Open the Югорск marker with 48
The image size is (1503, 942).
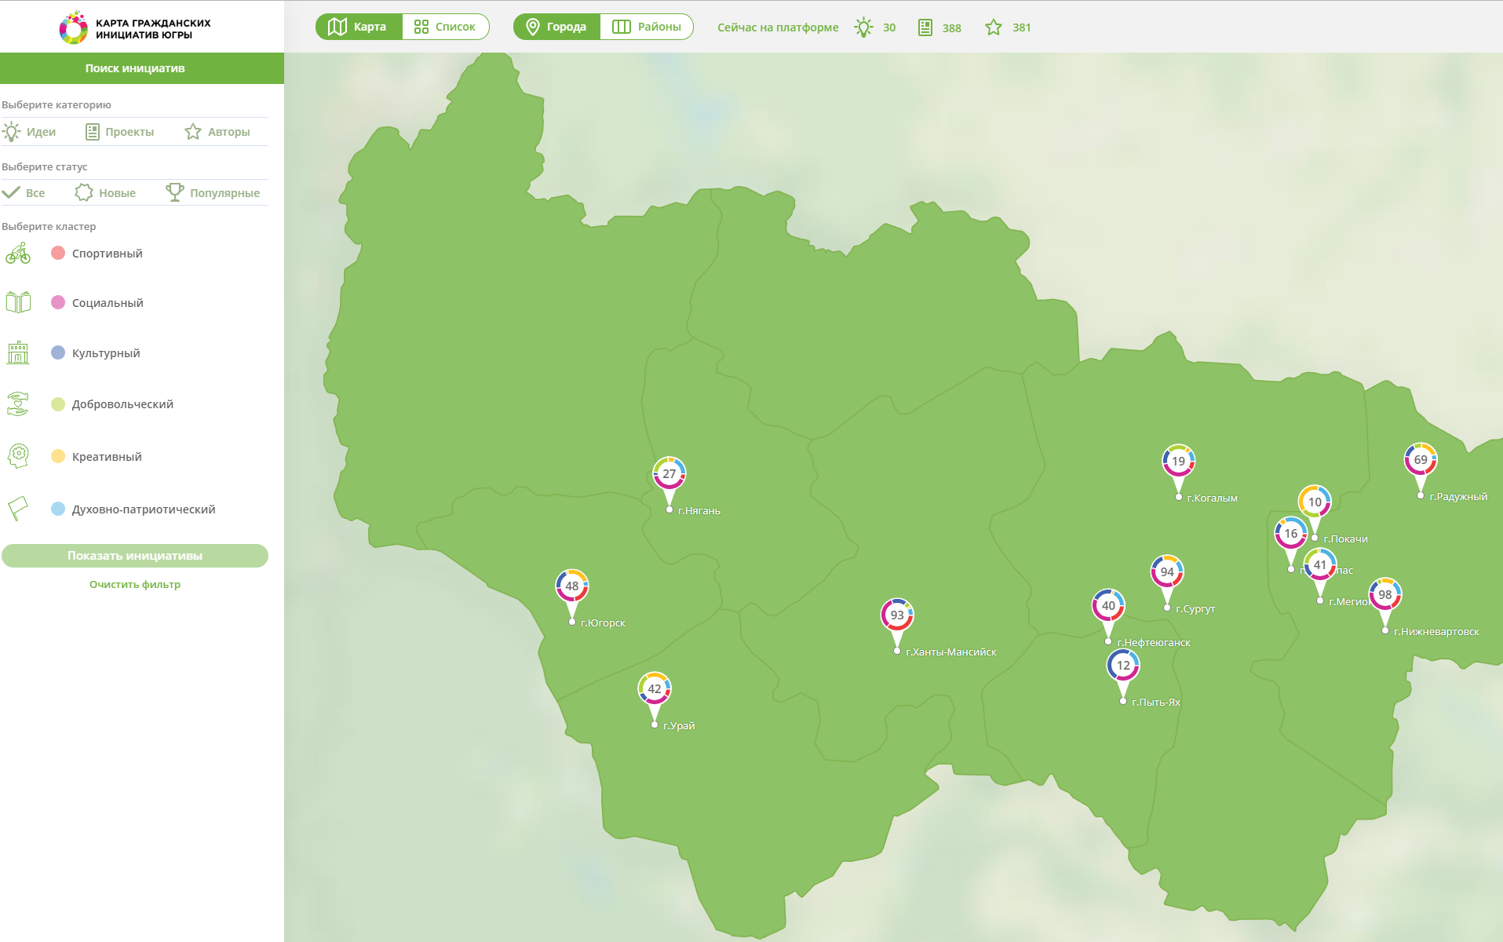pyautogui.click(x=572, y=586)
